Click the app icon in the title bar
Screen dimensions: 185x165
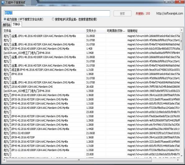click(3, 2)
